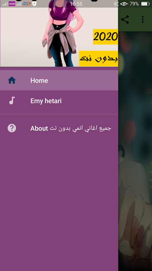Tap the shield icon in the status bar
Image resolution: width=152 pixels, height=271 pixels.
tap(34, 4)
